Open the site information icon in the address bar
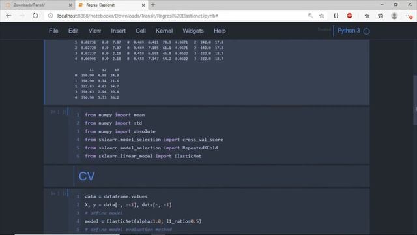417x235 pixels. 50,16
